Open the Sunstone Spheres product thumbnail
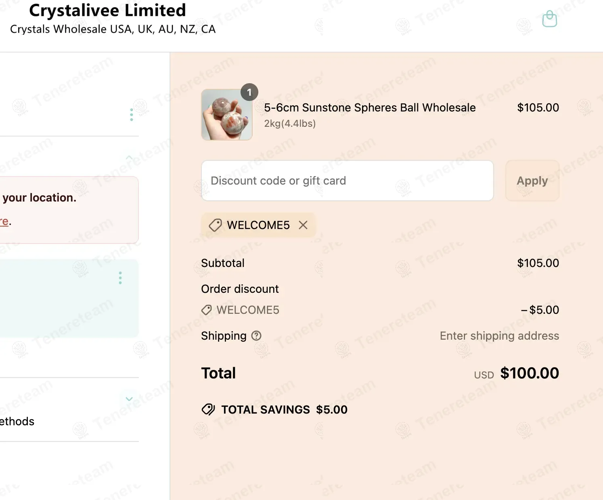This screenshot has width=603, height=500. click(x=227, y=115)
